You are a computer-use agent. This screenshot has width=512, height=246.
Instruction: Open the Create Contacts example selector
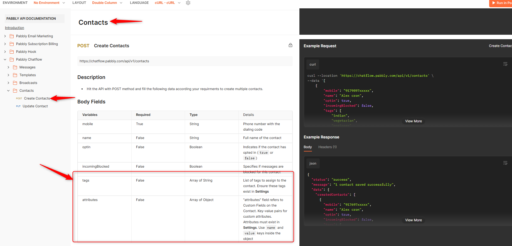[x=500, y=46]
